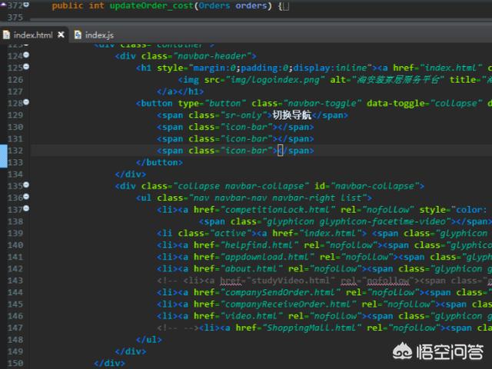Switch to the index.js tab
Viewport: 492px width, 369px height.
click(x=94, y=35)
